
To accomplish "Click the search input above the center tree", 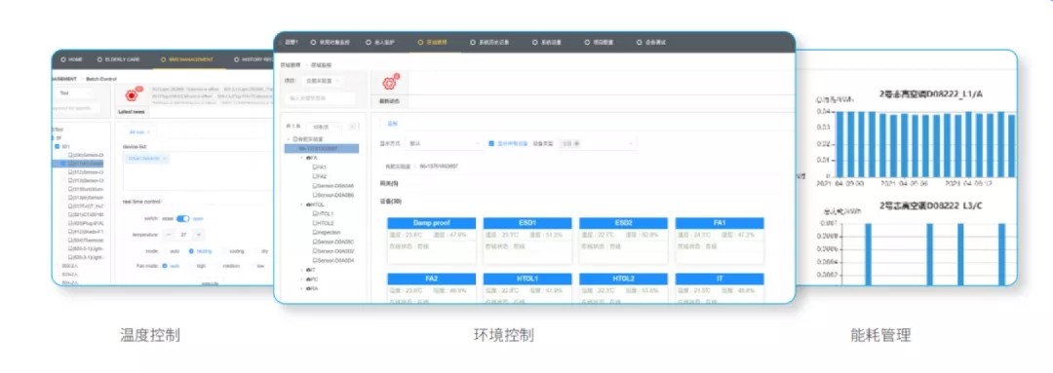I will pos(321,98).
